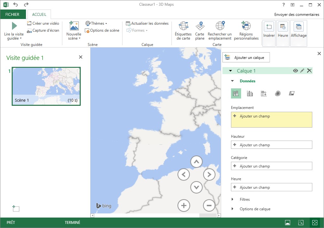Image resolution: width=324 pixels, height=228 pixels.
Task: Collapse the Données section
Action: point(233,81)
